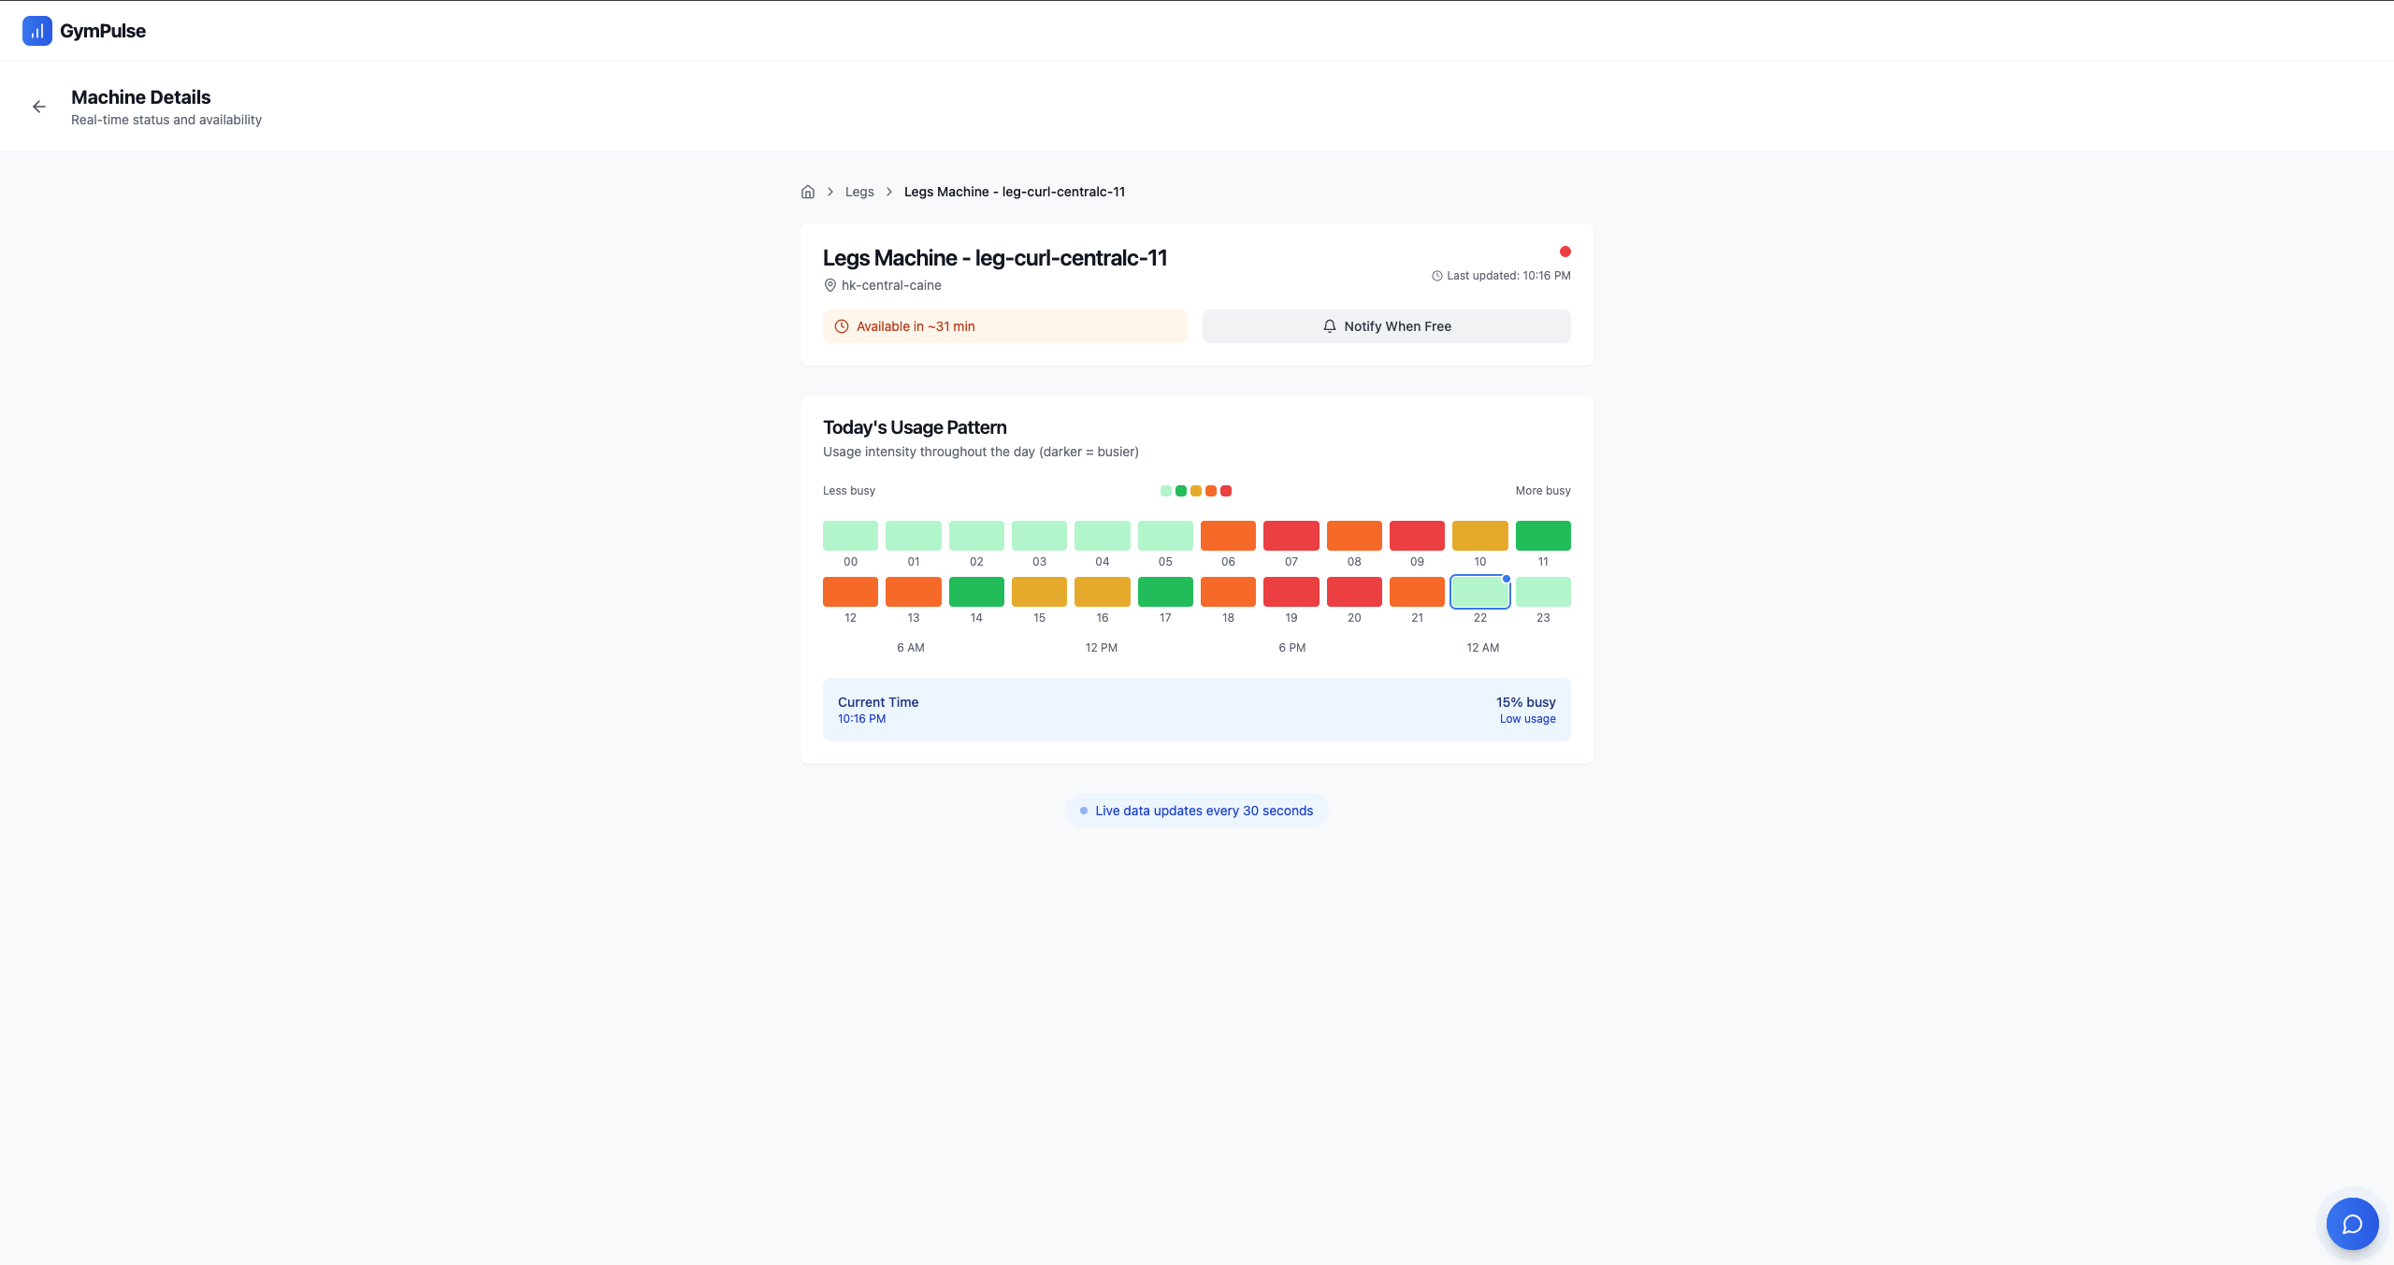Select the hour 22 usage block
2394x1265 pixels.
pos(1479,592)
